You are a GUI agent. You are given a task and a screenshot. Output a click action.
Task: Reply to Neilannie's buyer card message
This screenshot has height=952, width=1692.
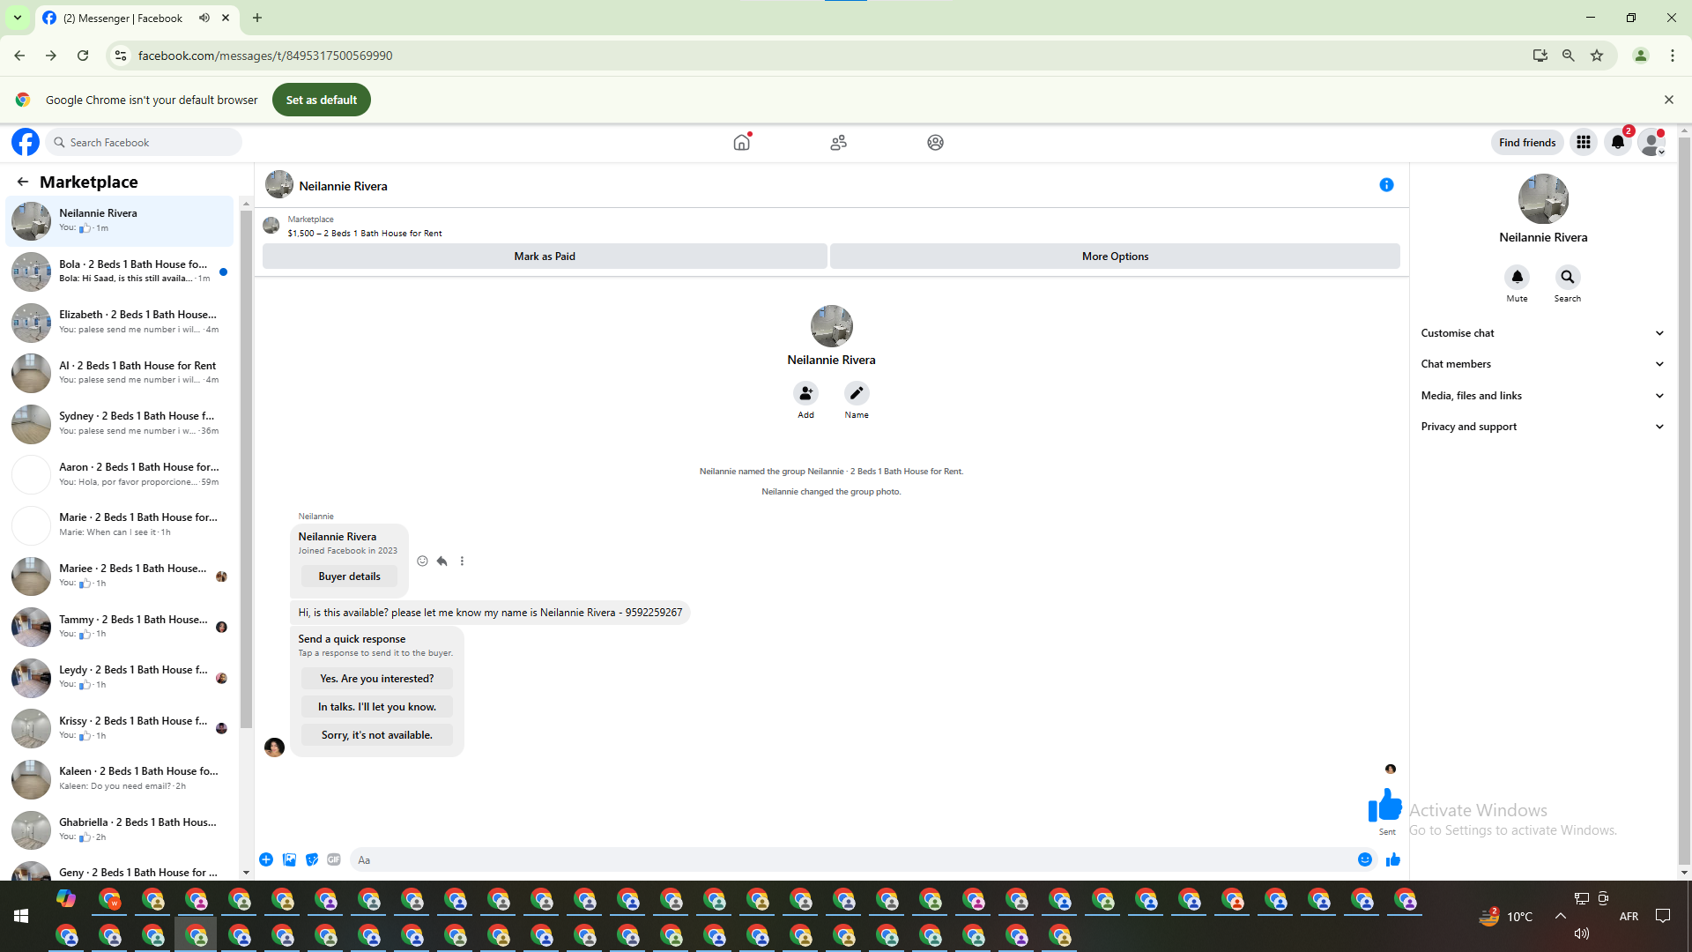tap(442, 561)
